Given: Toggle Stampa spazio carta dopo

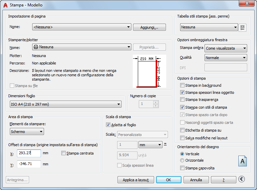Looking at the screenshot, I should [x=182, y=115].
